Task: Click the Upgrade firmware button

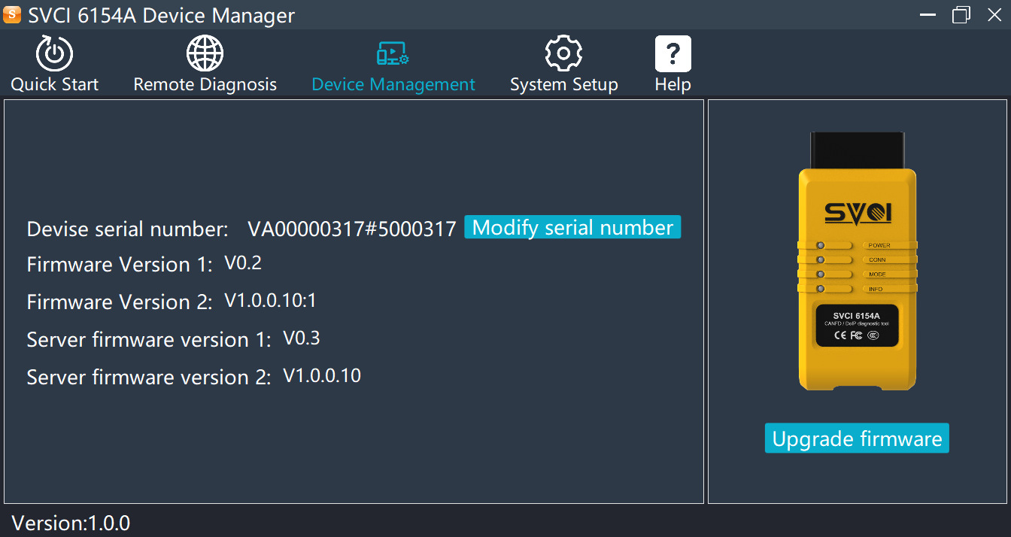Action: (x=857, y=438)
